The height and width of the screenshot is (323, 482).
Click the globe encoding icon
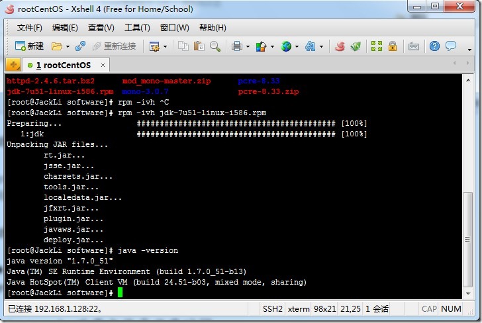click(286, 46)
